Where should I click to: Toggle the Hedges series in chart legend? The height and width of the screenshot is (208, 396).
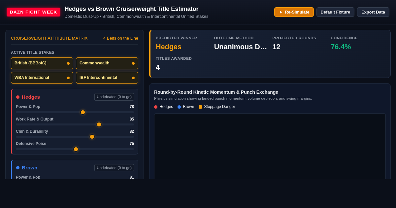[x=163, y=107]
